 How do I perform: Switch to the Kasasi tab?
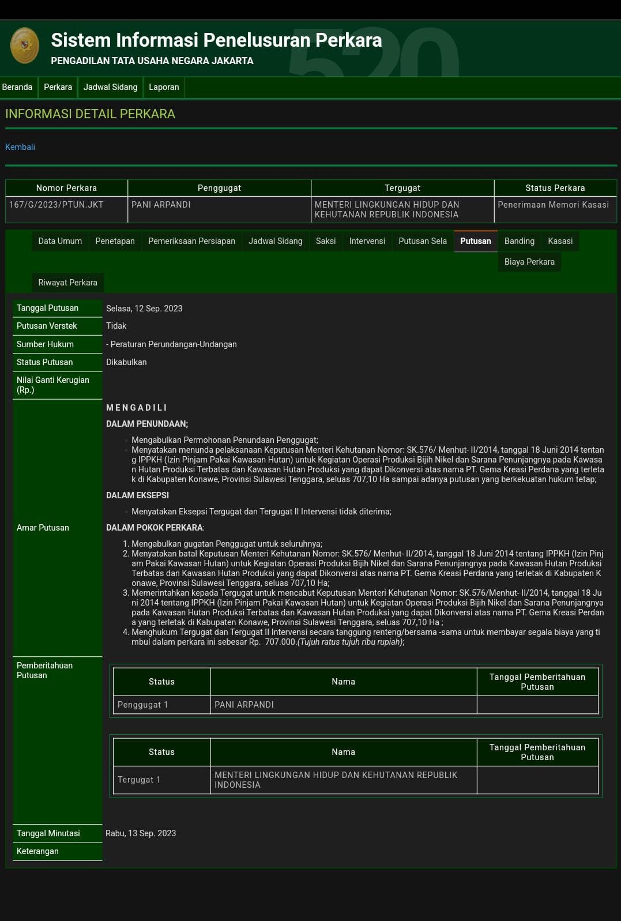[x=560, y=241]
